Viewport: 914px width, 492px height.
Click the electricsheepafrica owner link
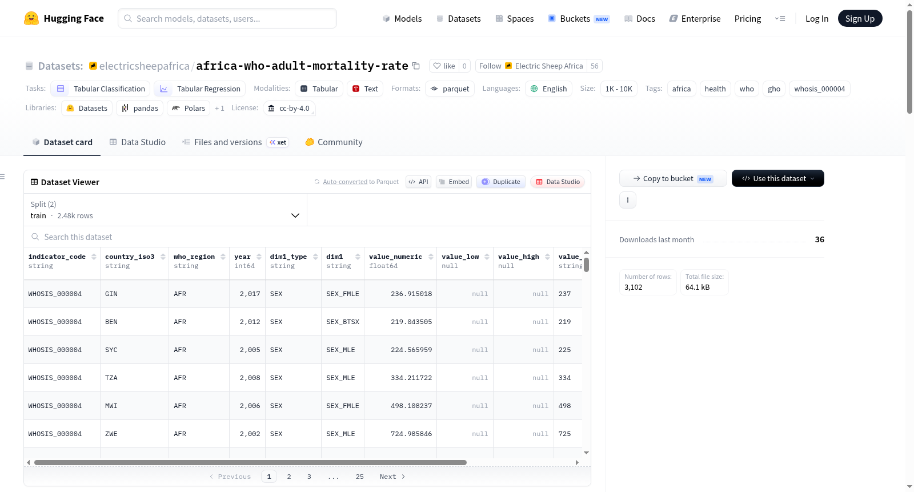click(x=145, y=66)
